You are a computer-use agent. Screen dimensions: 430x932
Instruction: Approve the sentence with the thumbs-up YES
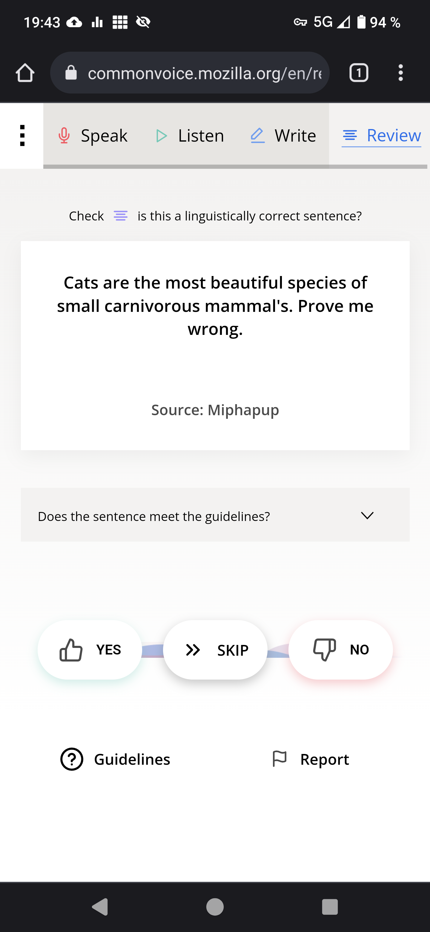pos(89,649)
